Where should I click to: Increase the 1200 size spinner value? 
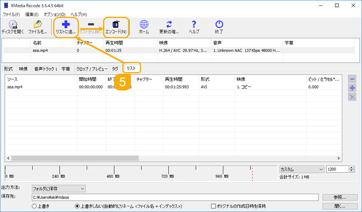[351, 168]
